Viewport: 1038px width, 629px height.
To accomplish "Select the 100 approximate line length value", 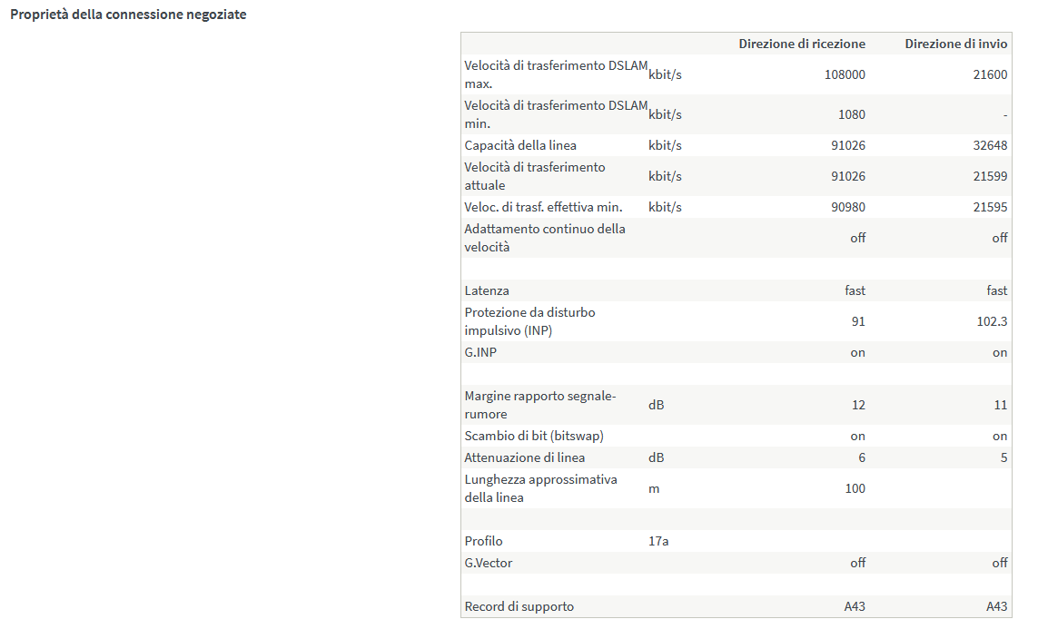I will (855, 488).
